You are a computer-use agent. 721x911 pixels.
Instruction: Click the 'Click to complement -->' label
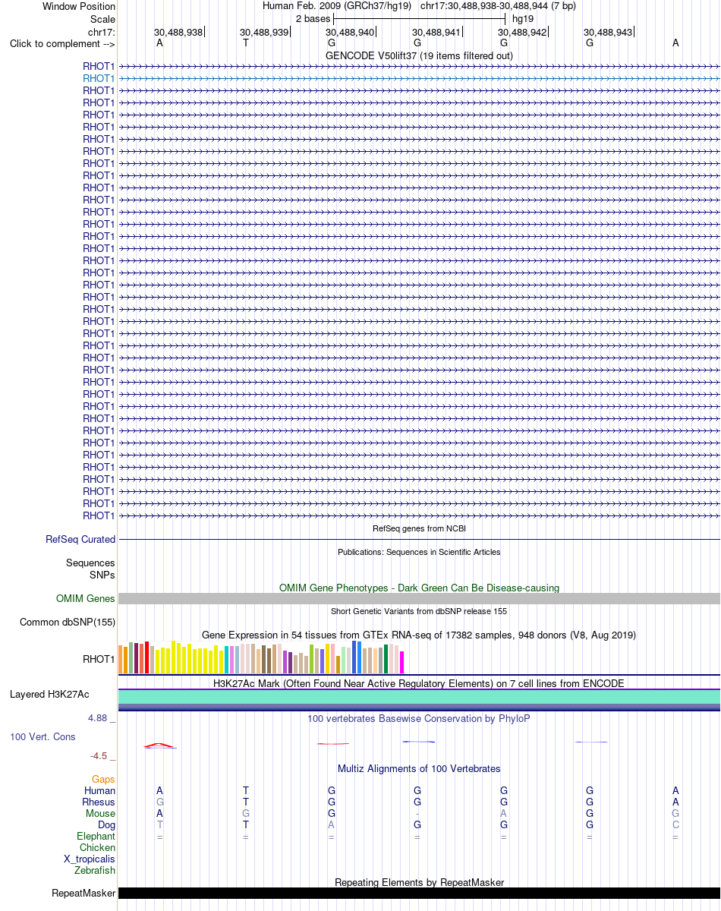(62, 43)
